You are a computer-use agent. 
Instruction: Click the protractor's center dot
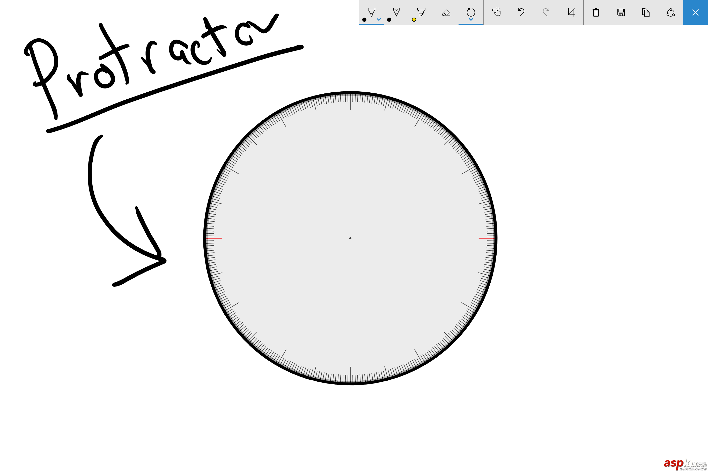(350, 238)
